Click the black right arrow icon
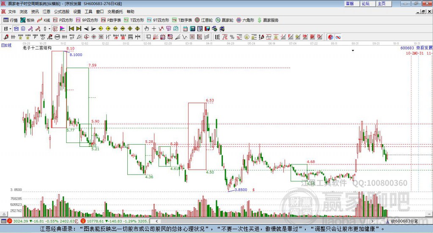The height and width of the screenshot is (233, 433). point(93,29)
